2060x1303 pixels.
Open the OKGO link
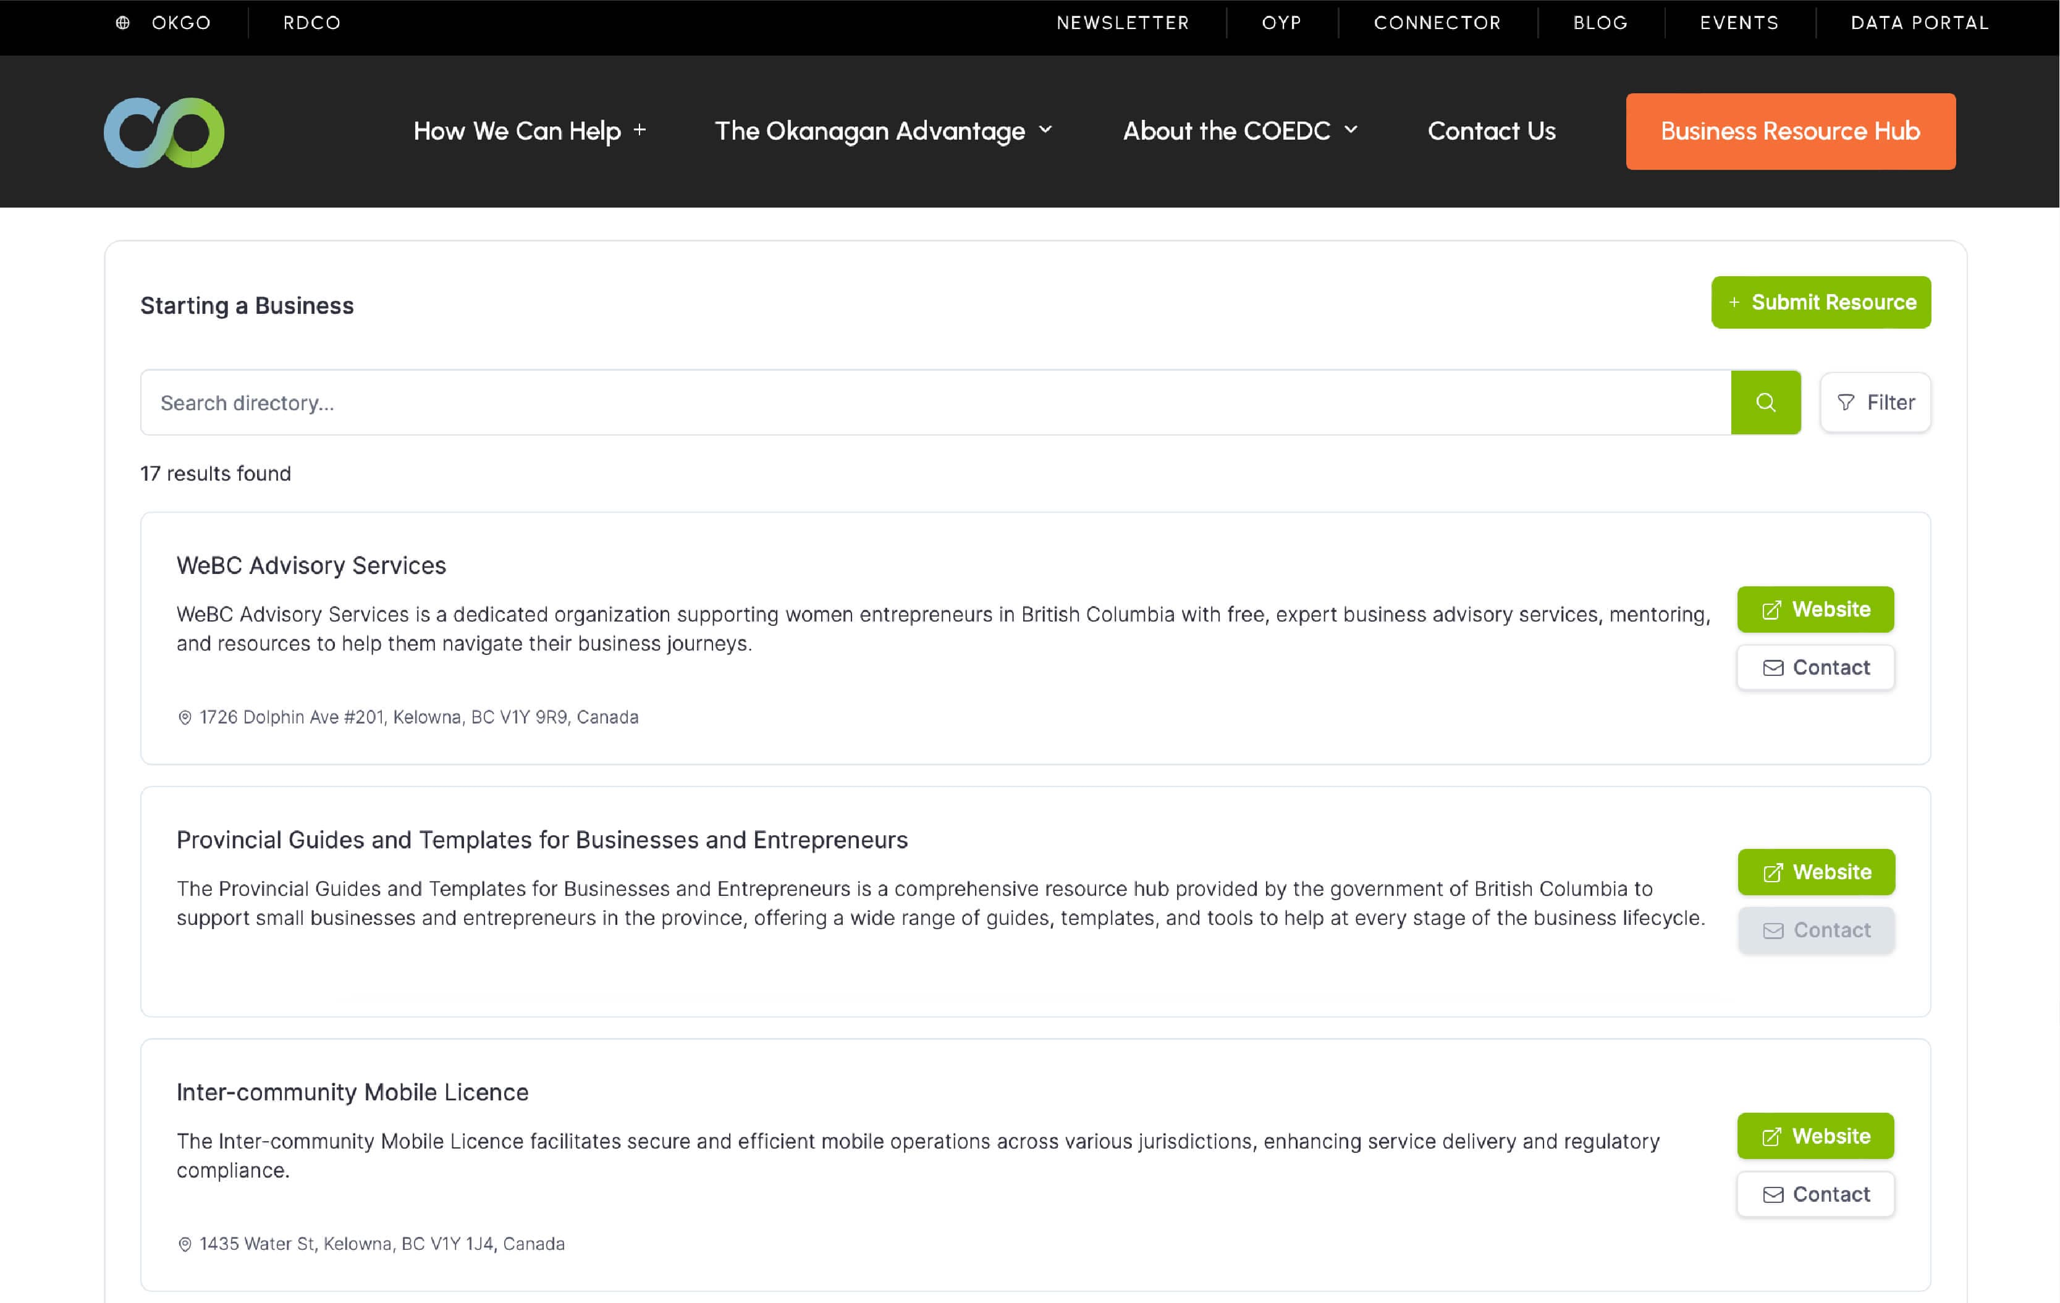pos(180,23)
